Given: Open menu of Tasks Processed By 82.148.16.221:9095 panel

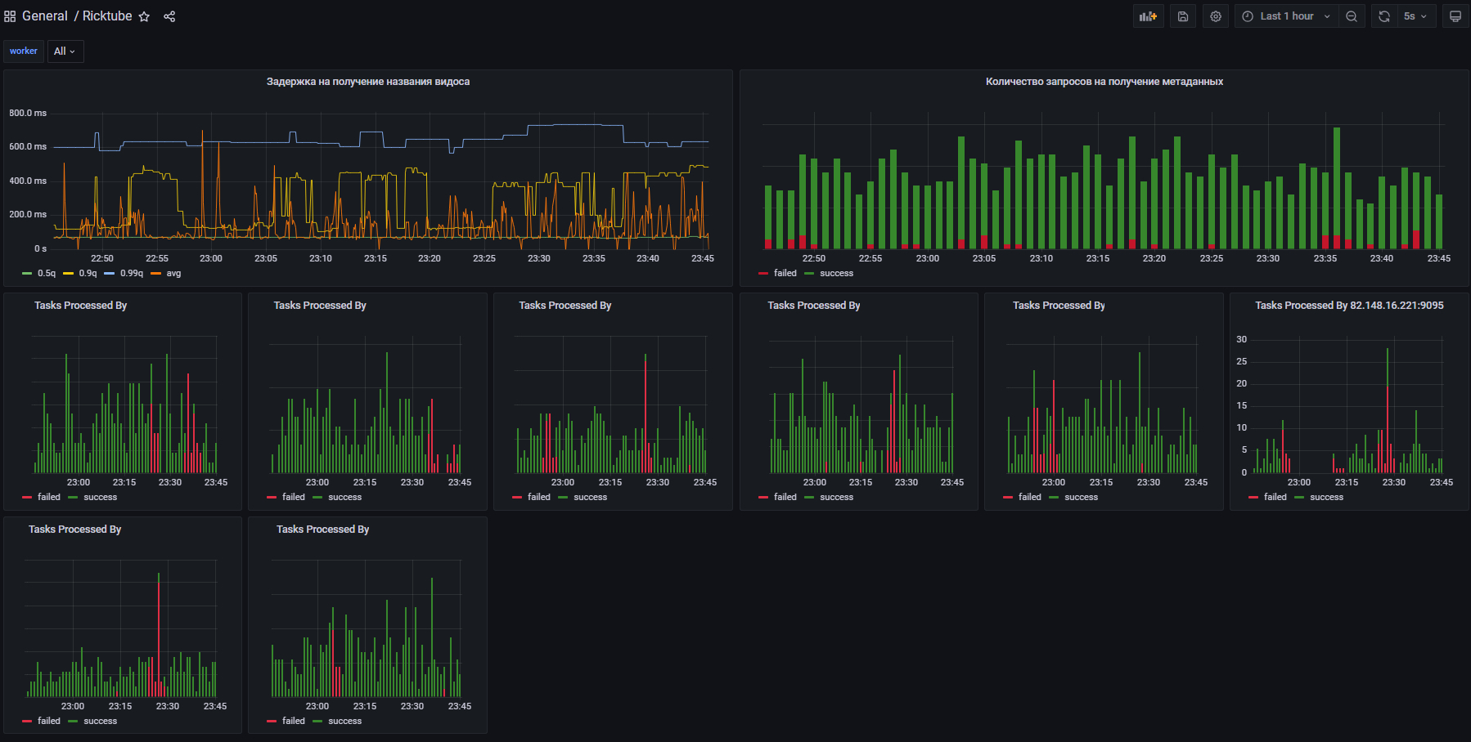Looking at the screenshot, I should [1348, 306].
